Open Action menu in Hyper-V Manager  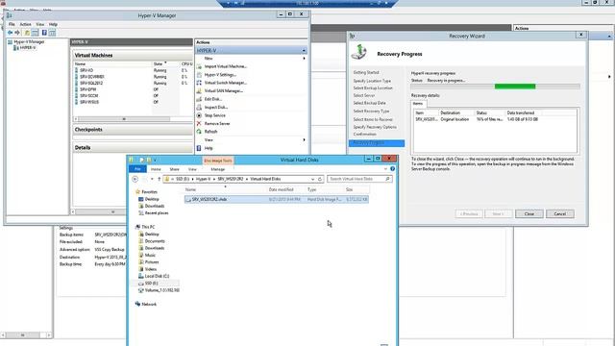(x=26, y=24)
